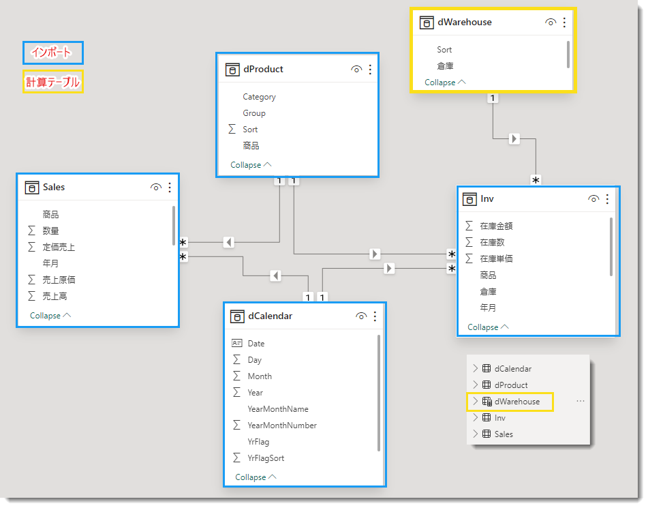Image resolution: width=648 pixels, height=508 pixels.
Task: Select Inv table in fields list
Action: click(x=499, y=418)
